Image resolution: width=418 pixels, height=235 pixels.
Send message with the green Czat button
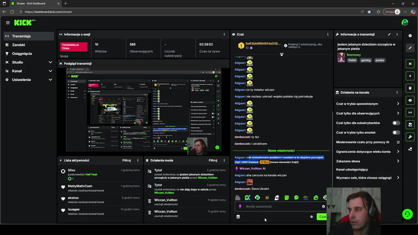click(x=322, y=217)
